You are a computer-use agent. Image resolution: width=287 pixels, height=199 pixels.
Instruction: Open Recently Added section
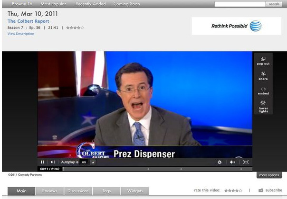[x=91, y=4]
